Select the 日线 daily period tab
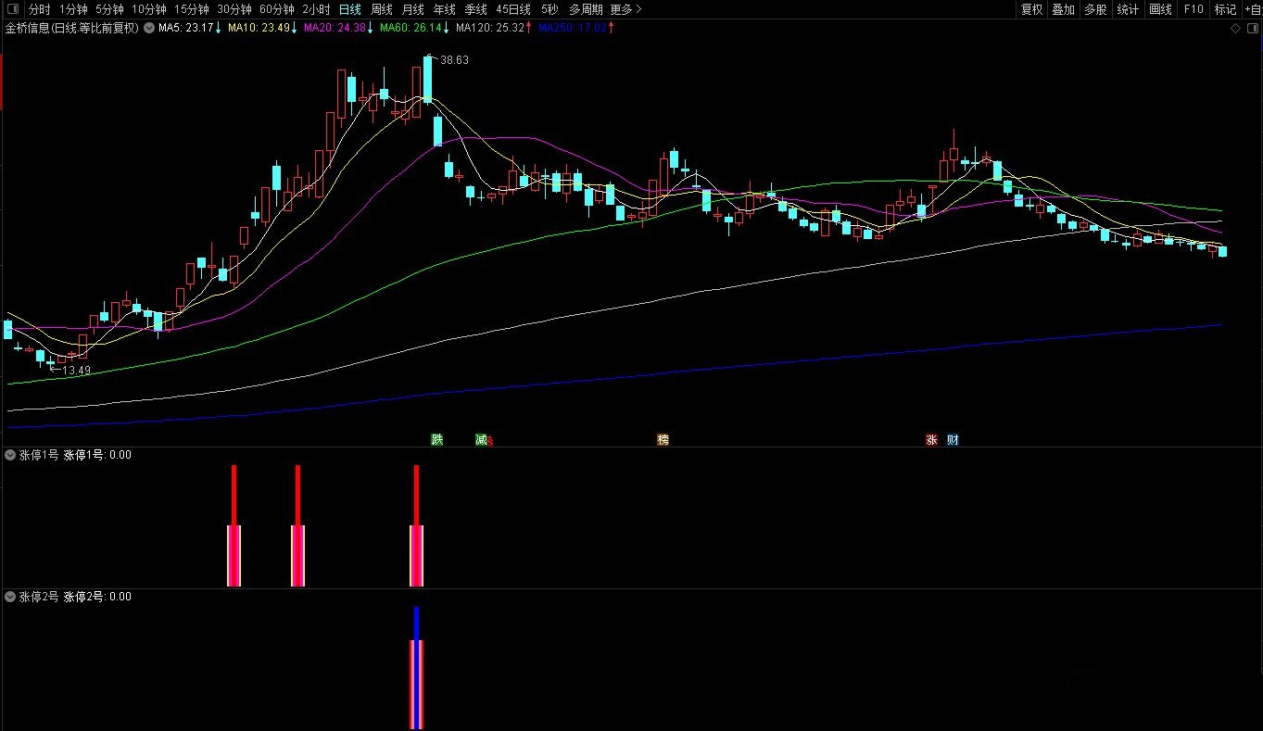 tap(350, 9)
